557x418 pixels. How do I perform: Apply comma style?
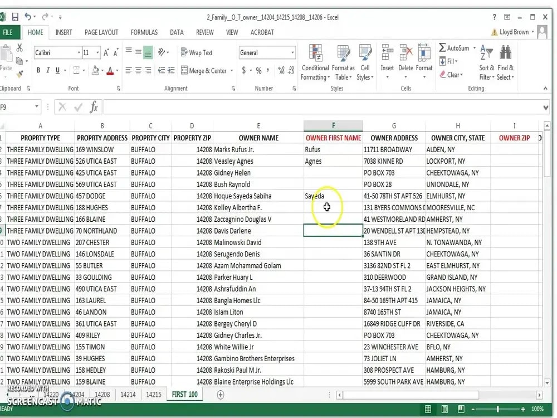(268, 70)
